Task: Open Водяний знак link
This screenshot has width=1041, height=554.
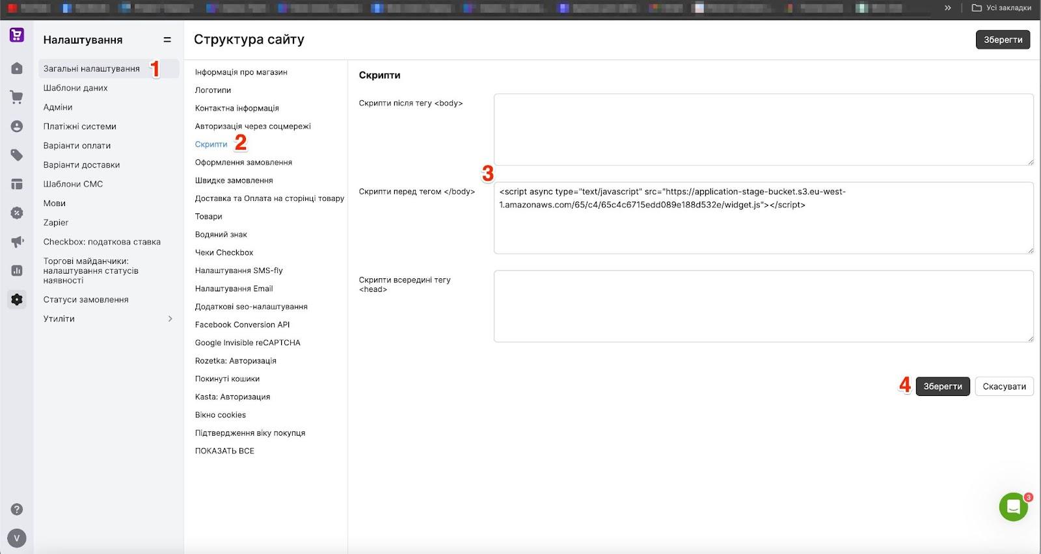Action: tap(221, 235)
